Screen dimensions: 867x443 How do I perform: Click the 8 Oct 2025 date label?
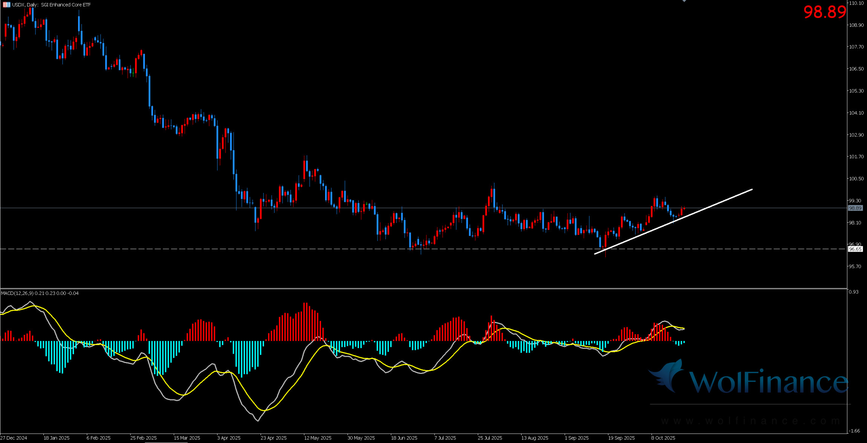click(663, 438)
